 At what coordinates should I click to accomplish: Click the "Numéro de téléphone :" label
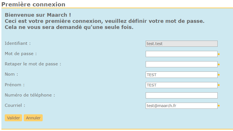tap(30, 95)
